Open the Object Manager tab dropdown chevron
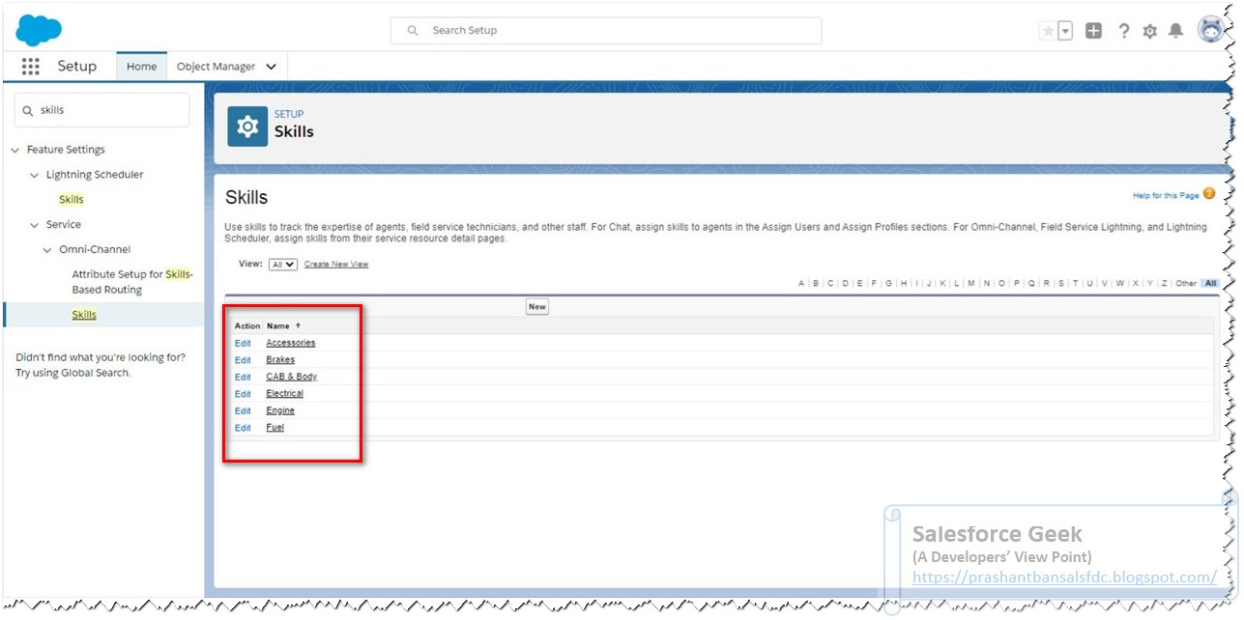The height and width of the screenshot is (620, 1244). 271,67
